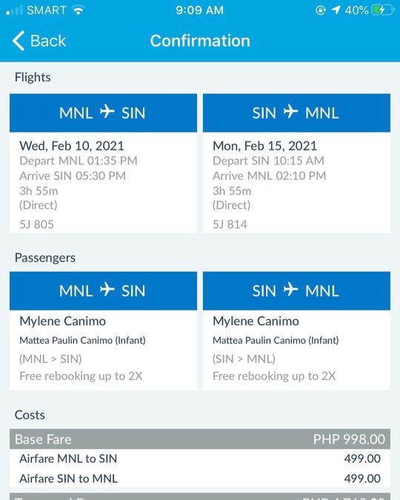Select Mon, Feb 15, 2021 return date
Image resolution: width=400 pixels, height=500 pixels.
click(x=264, y=146)
